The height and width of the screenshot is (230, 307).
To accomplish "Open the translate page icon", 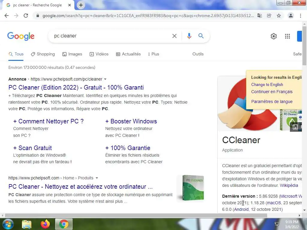I will [260, 16].
